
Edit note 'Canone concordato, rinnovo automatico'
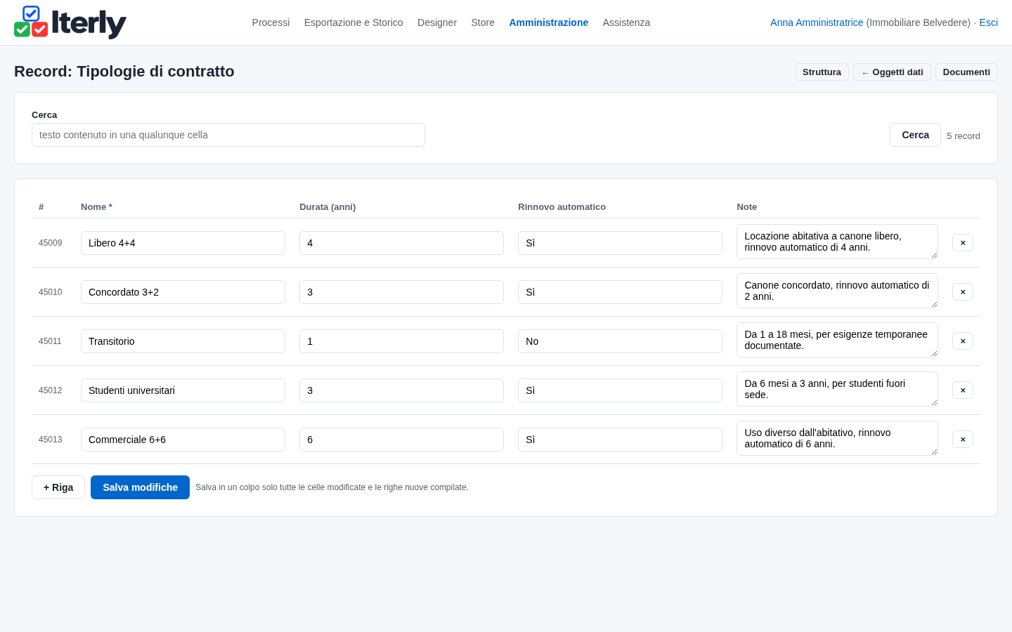pyautogui.click(x=837, y=291)
